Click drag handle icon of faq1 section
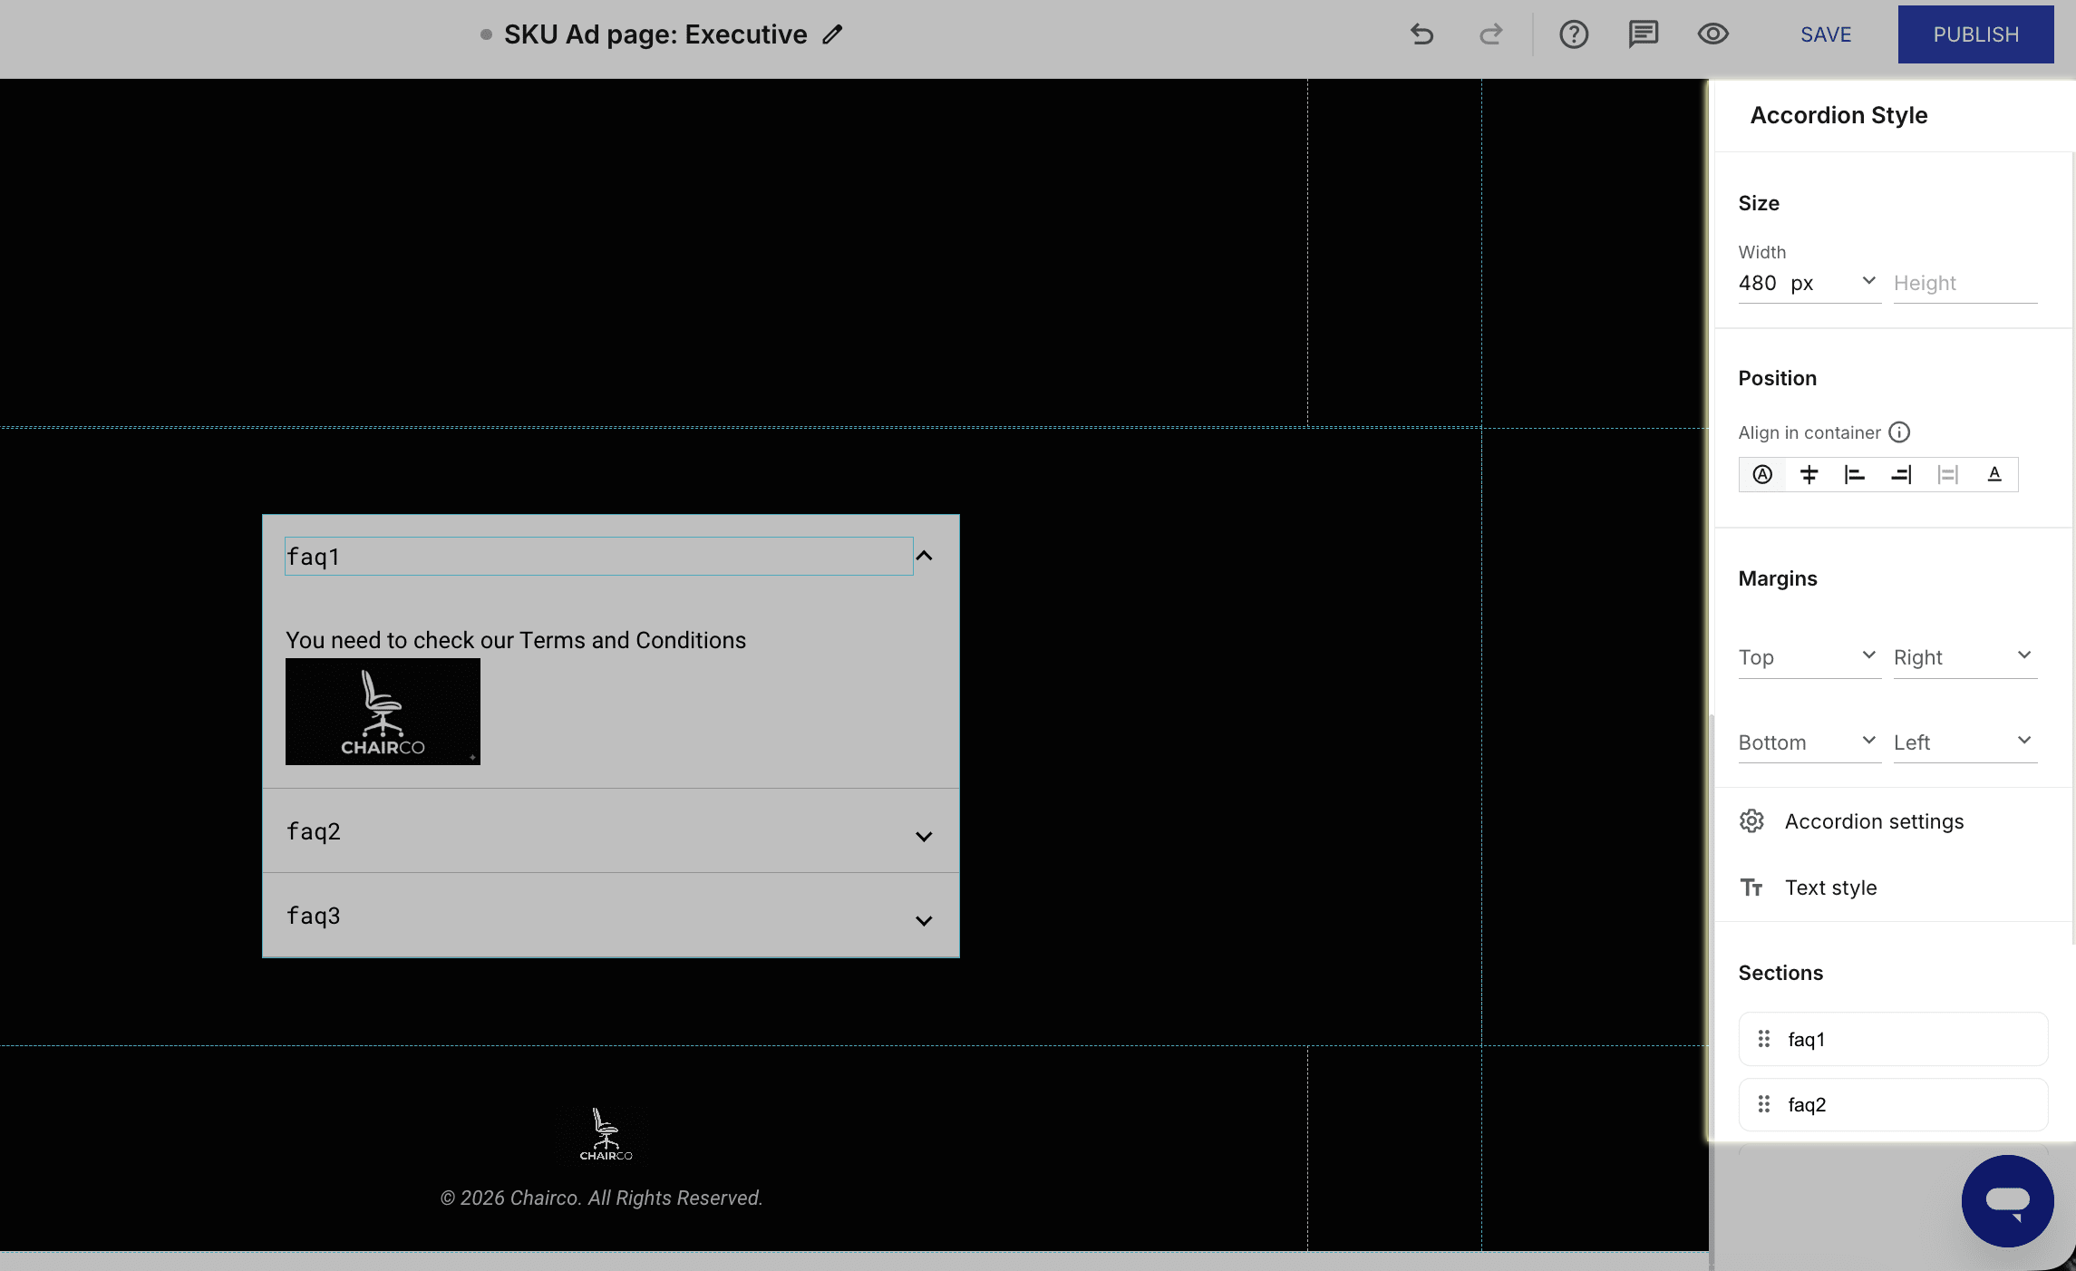2076x1271 pixels. click(x=1764, y=1039)
